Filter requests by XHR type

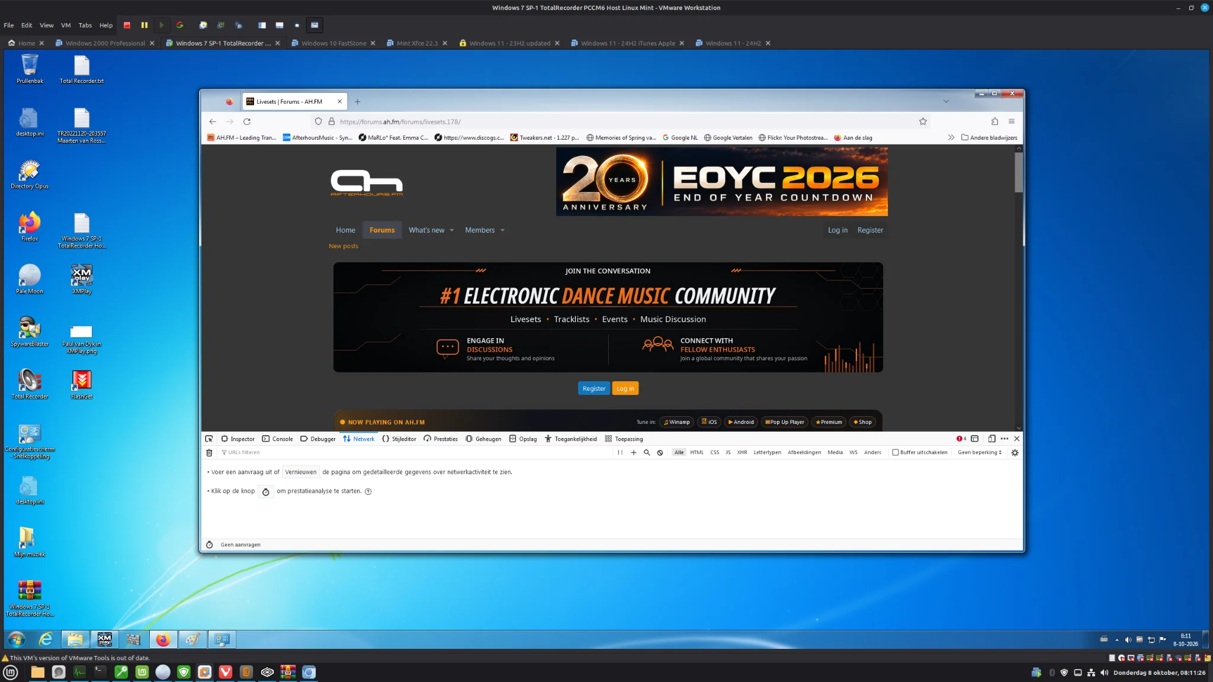(x=742, y=452)
